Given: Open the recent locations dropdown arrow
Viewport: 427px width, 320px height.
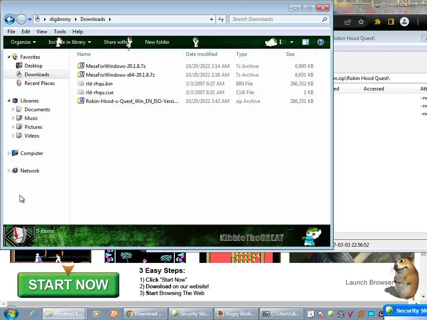Looking at the screenshot, I should click(30, 20).
